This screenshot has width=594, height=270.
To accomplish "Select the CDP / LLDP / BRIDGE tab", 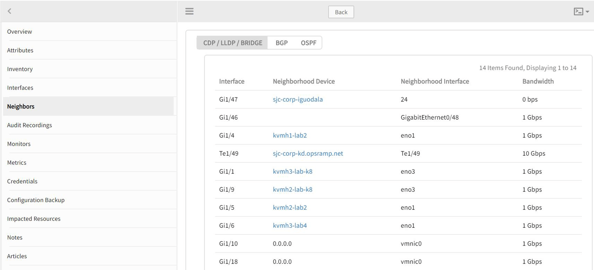I will point(233,43).
